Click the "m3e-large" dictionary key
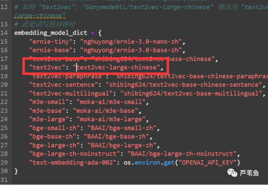The image size is (268, 185). click(49, 119)
